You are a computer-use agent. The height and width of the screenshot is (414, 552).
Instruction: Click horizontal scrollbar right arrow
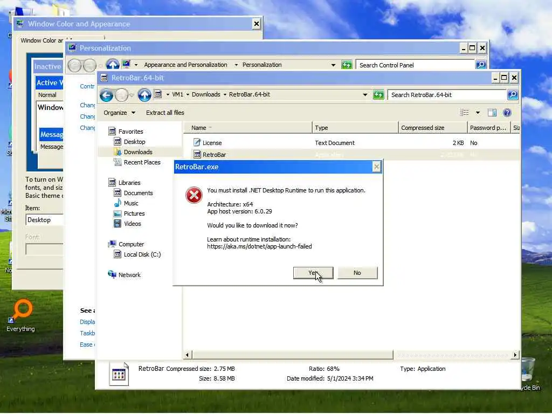tap(515, 355)
